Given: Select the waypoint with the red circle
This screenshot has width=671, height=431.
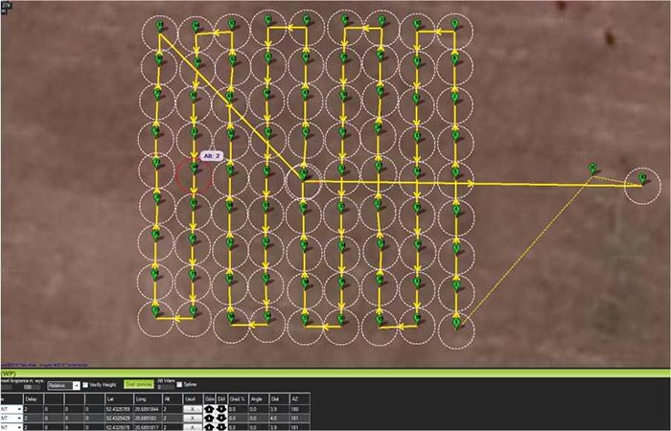Looking at the screenshot, I should [x=194, y=173].
